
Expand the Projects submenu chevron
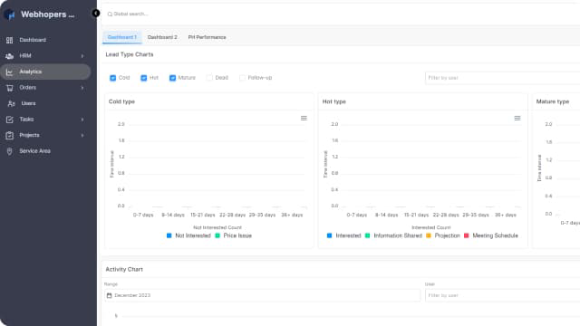pos(82,135)
